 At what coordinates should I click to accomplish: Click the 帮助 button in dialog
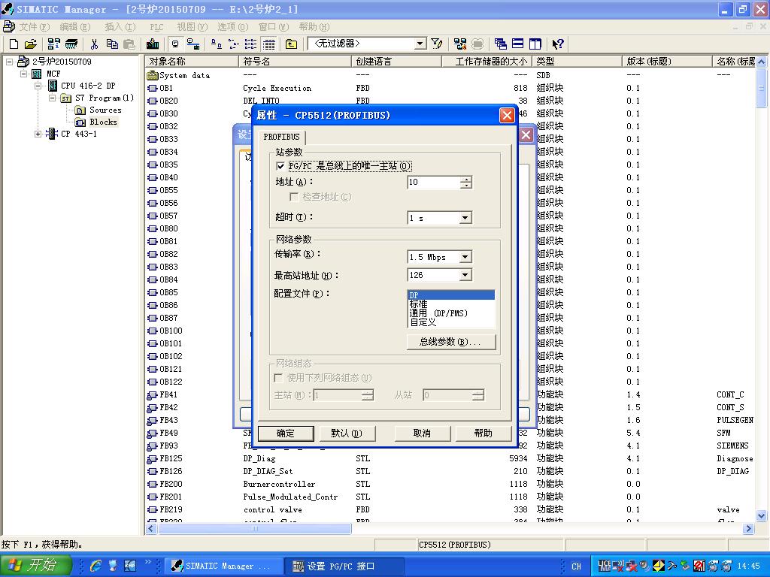tap(484, 434)
